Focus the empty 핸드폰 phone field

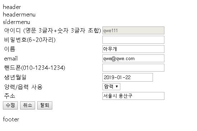133,68
